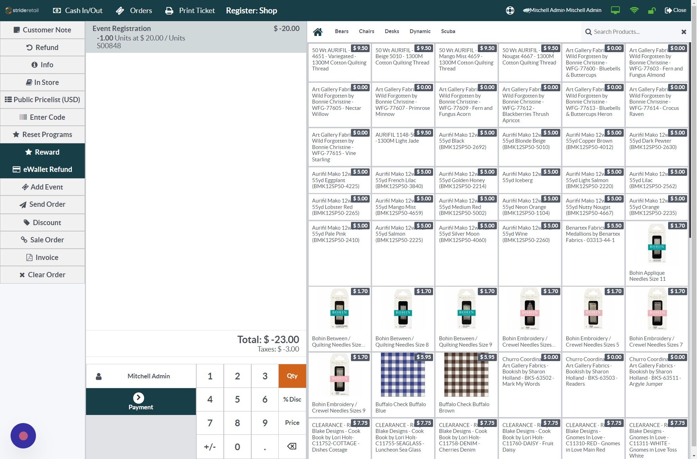Toggle the eWallet Refund option
The height and width of the screenshot is (459, 697).
42,169
